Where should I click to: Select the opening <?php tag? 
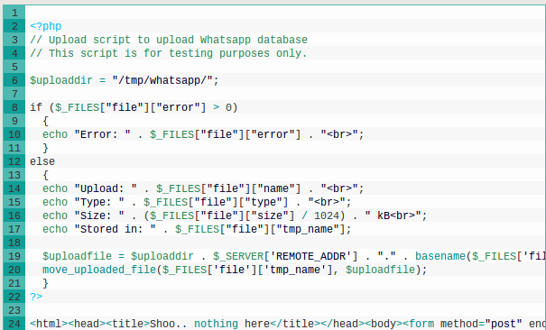(46, 26)
